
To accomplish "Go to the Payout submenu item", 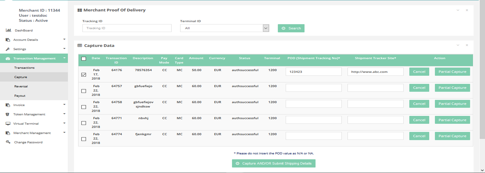I will click(20, 96).
